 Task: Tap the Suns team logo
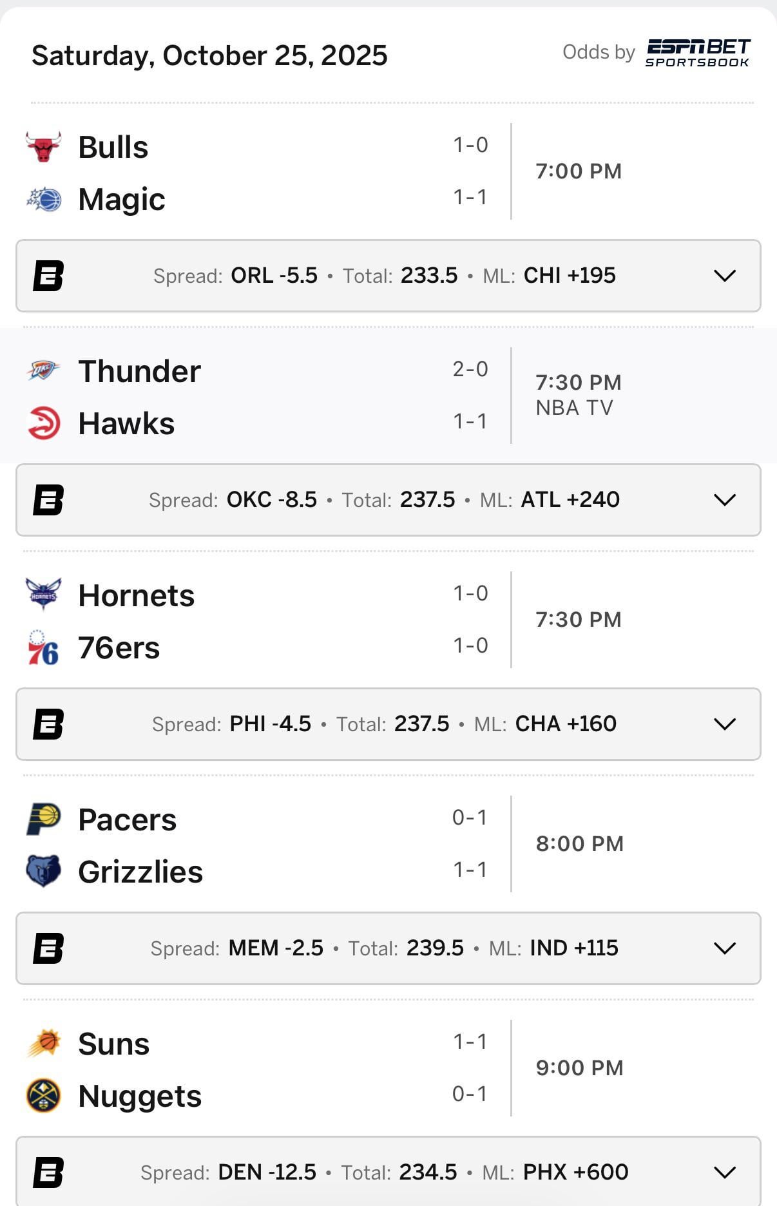click(x=44, y=1043)
